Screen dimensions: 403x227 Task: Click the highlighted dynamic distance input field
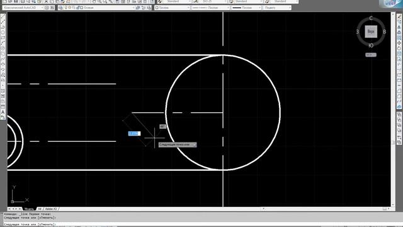[x=134, y=133]
